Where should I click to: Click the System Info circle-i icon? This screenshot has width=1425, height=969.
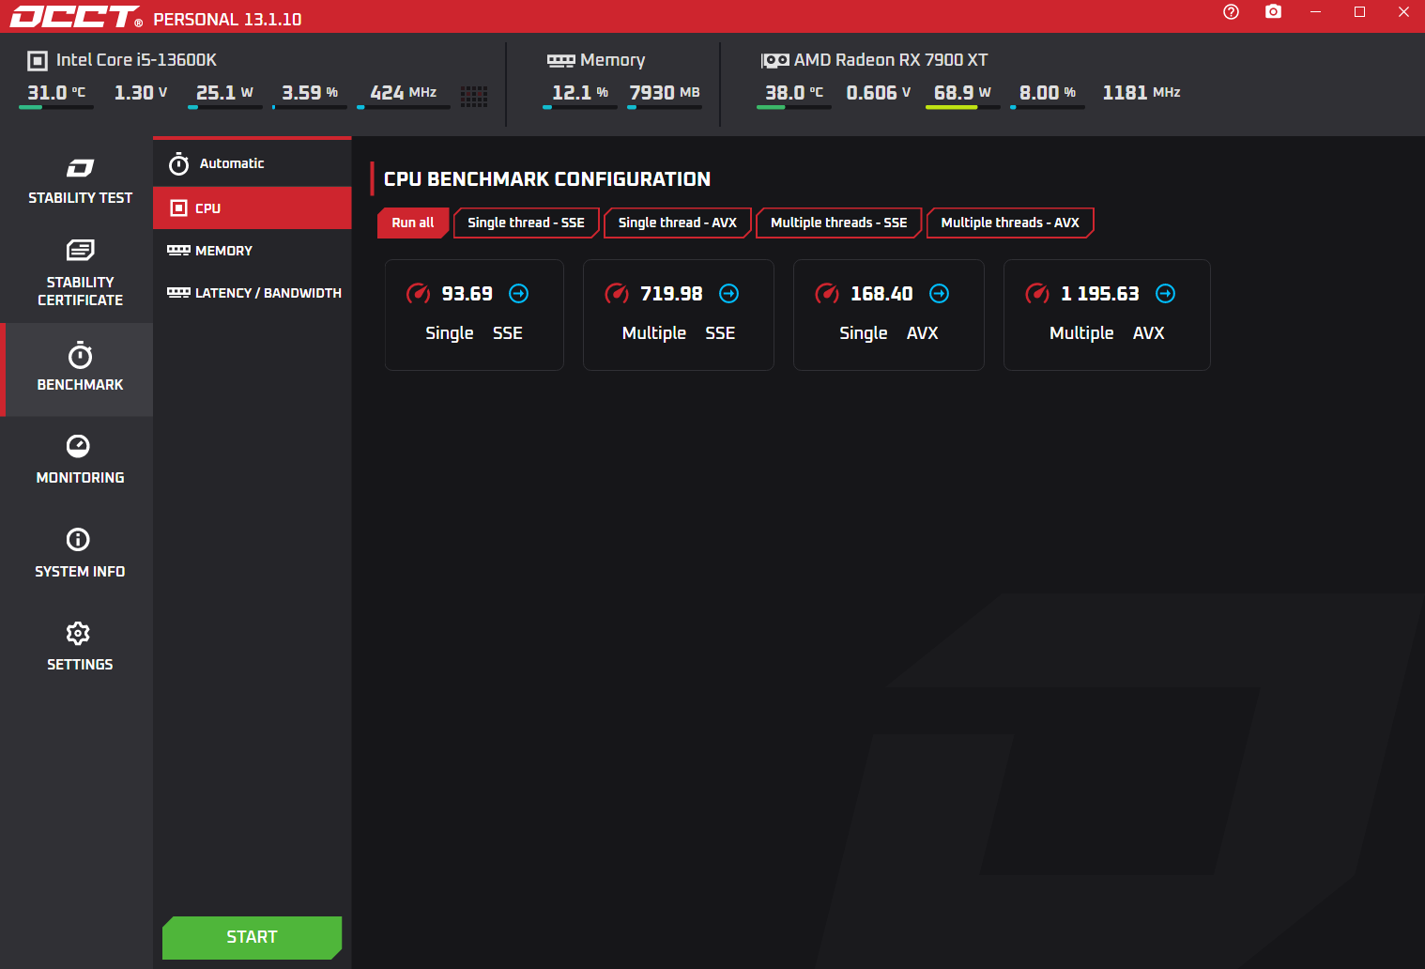(x=78, y=539)
